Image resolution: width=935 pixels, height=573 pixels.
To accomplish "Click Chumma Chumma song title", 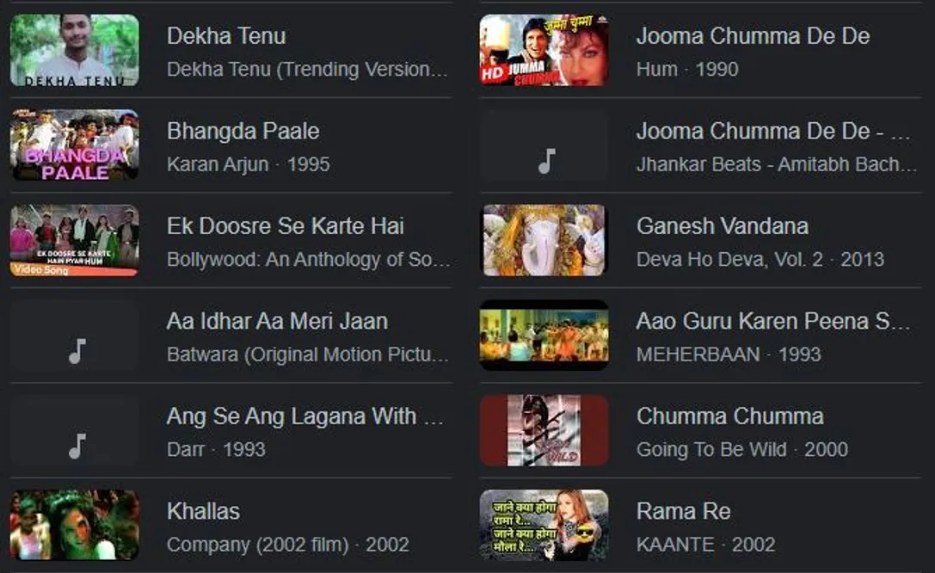I will click(x=730, y=416).
